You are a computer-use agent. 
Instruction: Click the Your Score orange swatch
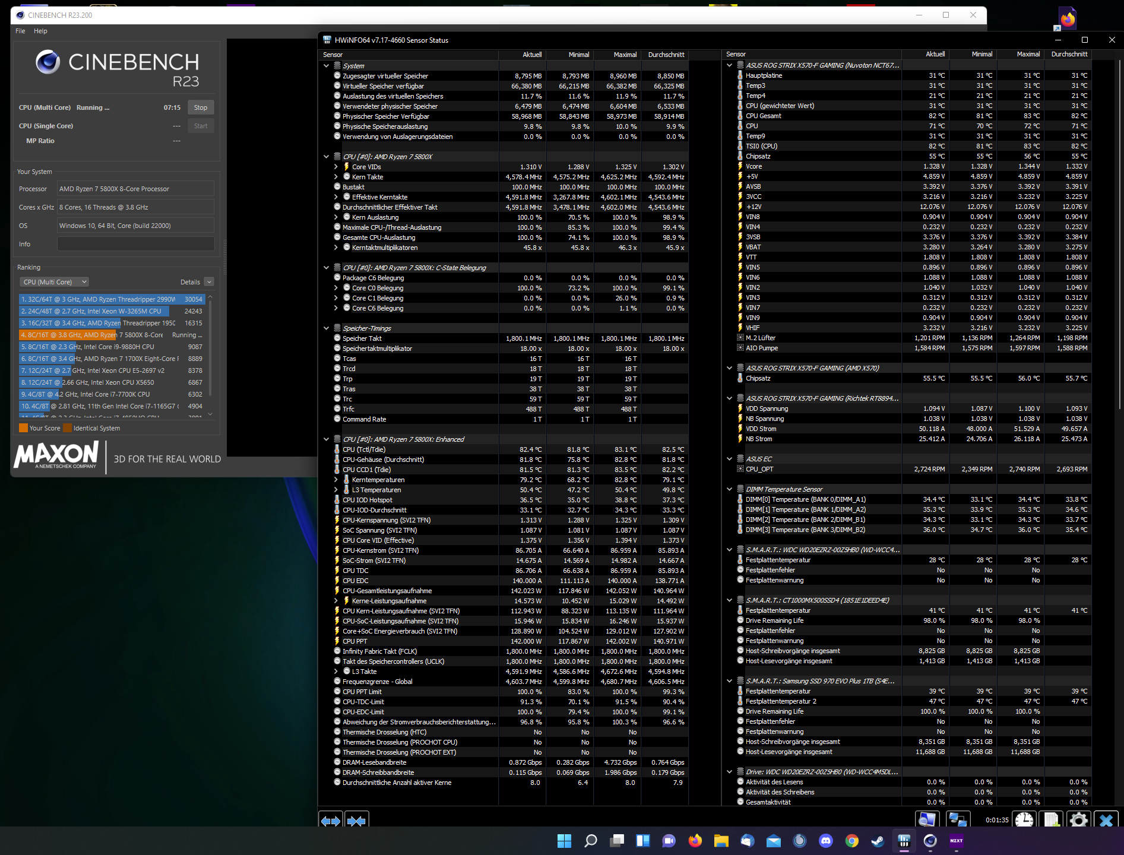(x=24, y=428)
